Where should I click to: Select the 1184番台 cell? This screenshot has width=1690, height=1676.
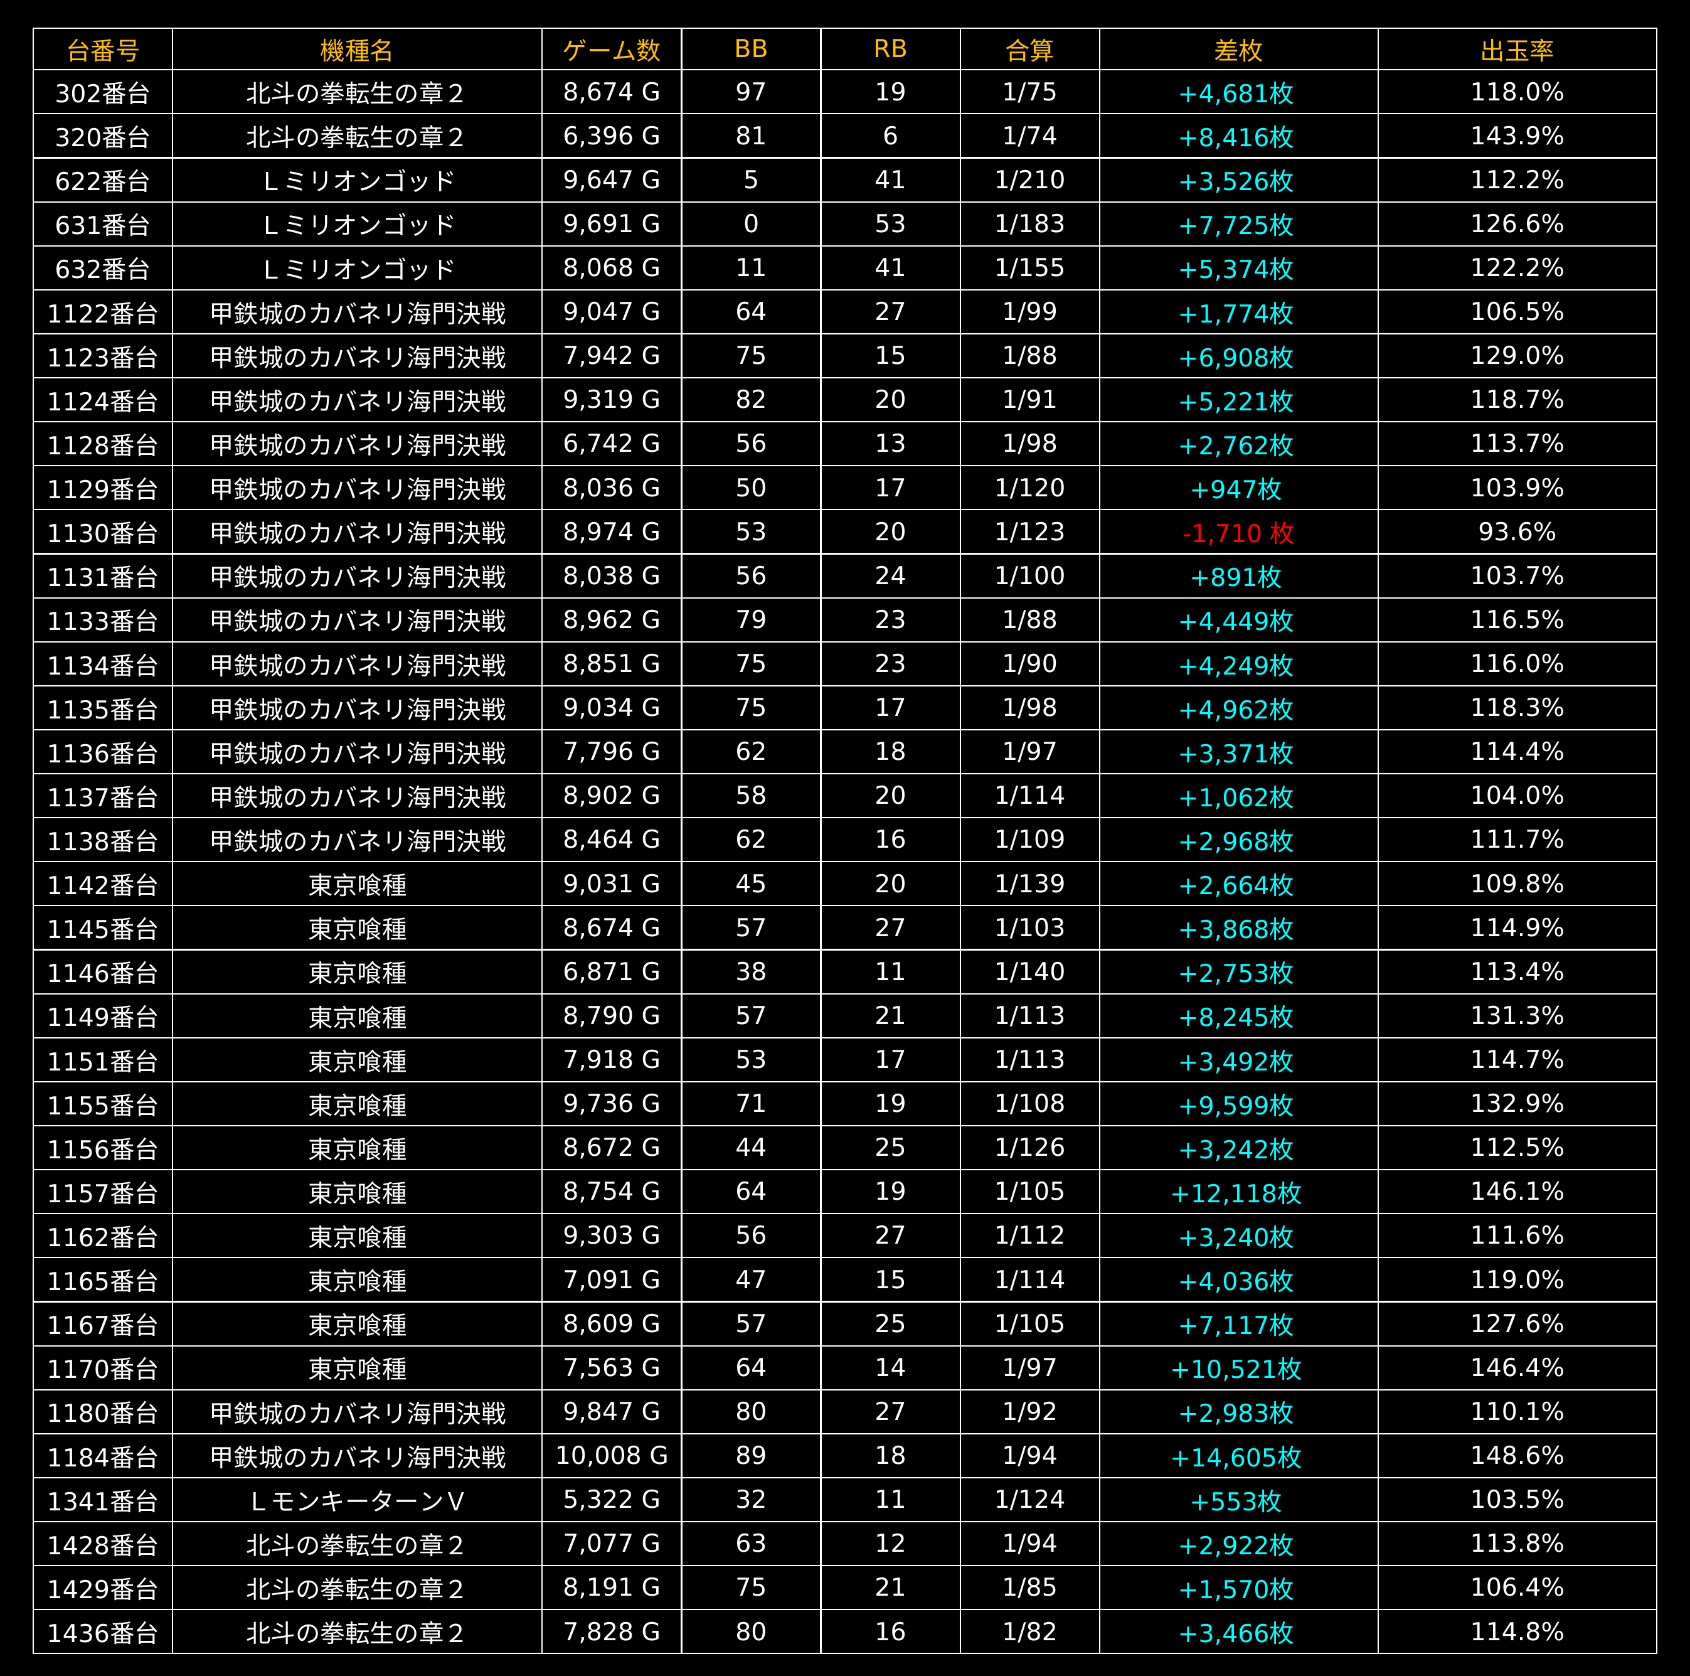[x=102, y=1456]
